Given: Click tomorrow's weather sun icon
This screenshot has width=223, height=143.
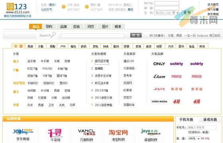Looking at the screenshot, I should pos(87,7).
